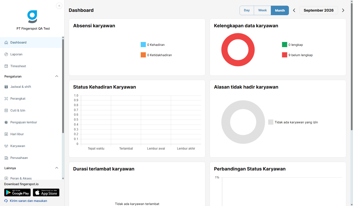353x206 pixels.
Task: Open Perusahaan from sidebar menu
Action: (x=31, y=158)
